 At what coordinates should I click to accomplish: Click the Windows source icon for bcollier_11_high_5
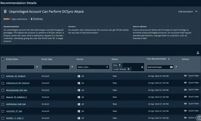79,118
